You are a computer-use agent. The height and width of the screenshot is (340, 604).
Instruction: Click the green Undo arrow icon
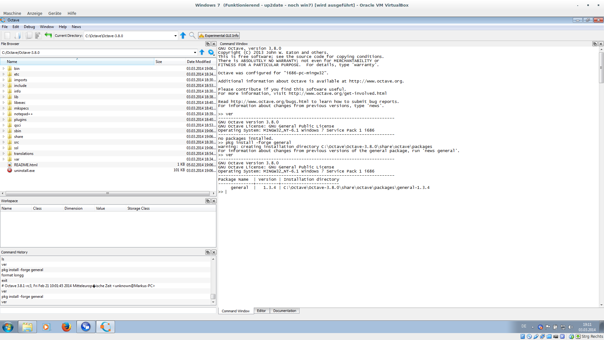tap(48, 35)
